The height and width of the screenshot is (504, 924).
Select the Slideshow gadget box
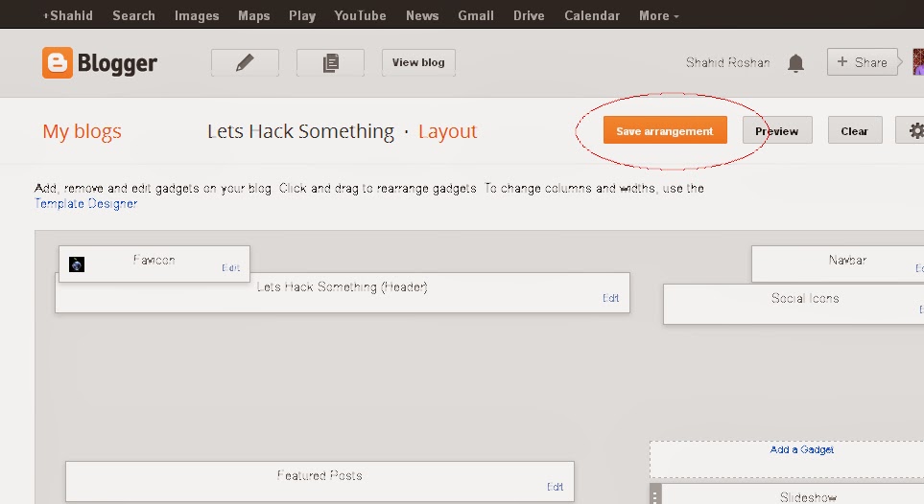click(x=794, y=494)
